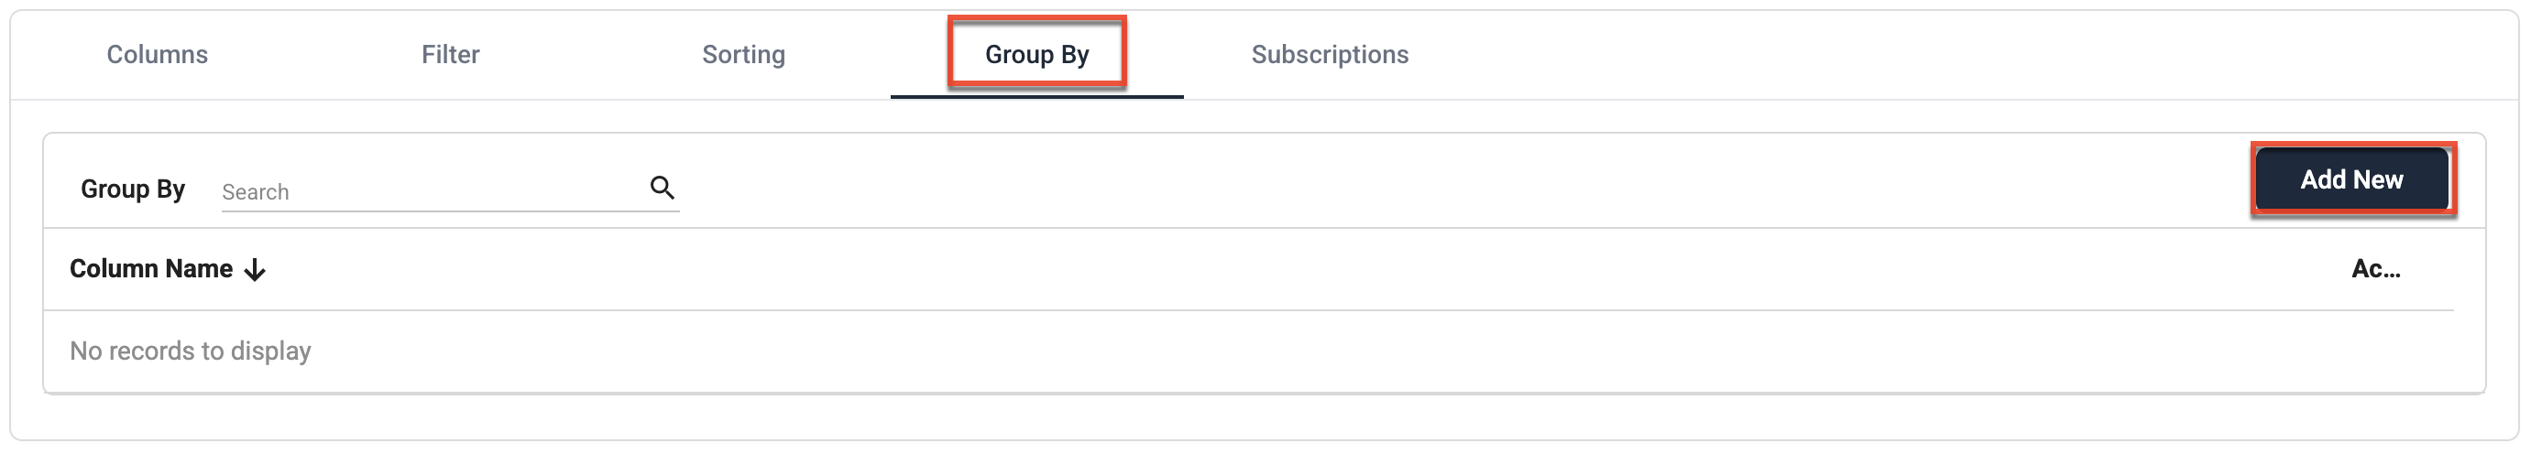Focus the Group By search field
This screenshot has height=454, width=2531.
[450, 191]
